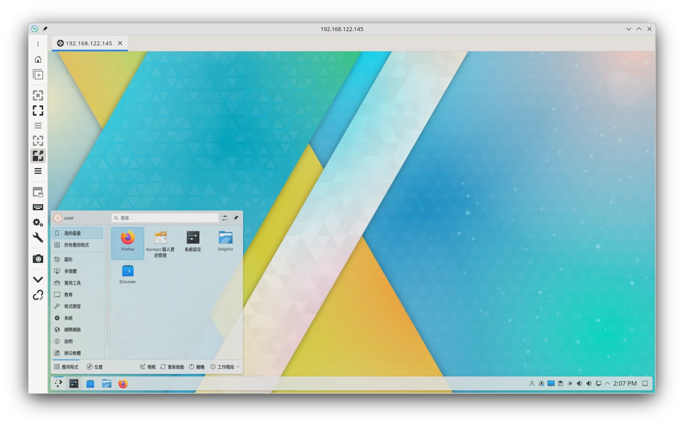Image resolution: width=684 pixels, height=427 pixels.
Task: Click the Remmina home (main window) icon
Action: (x=38, y=60)
